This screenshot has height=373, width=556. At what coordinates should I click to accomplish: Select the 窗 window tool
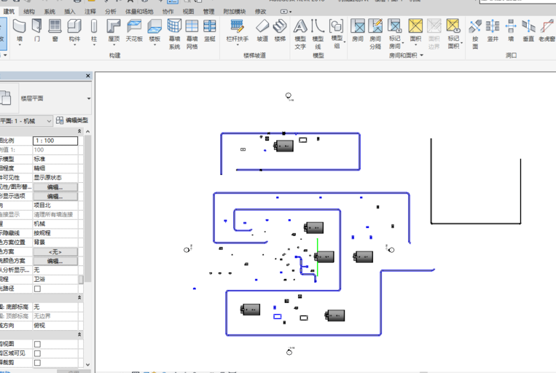[x=55, y=31]
